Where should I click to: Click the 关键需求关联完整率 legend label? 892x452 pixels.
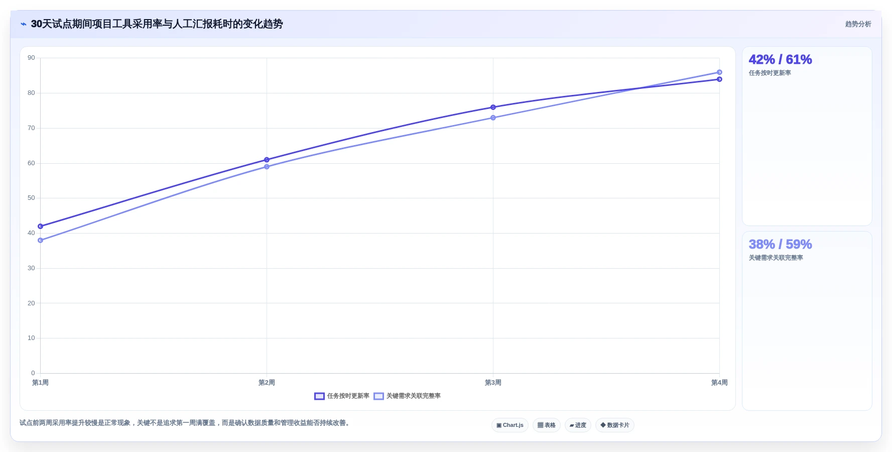coord(413,396)
